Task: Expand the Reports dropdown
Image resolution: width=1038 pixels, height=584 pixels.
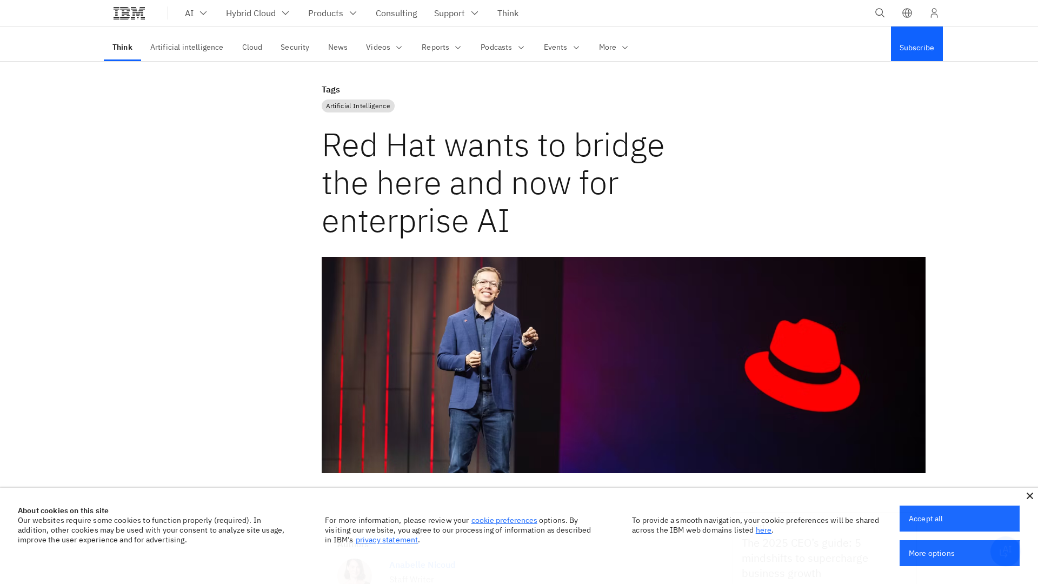Action: 441,47
